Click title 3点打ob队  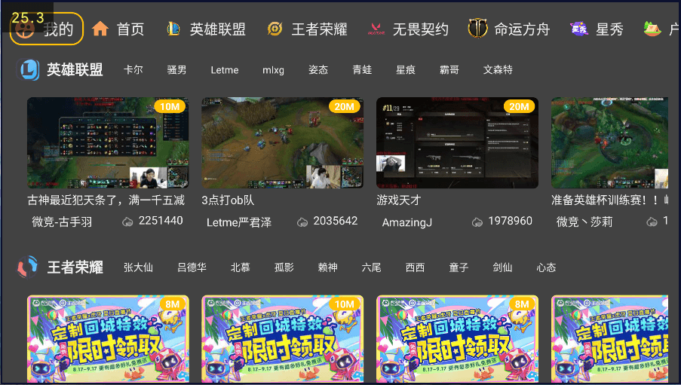pos(228,200)
